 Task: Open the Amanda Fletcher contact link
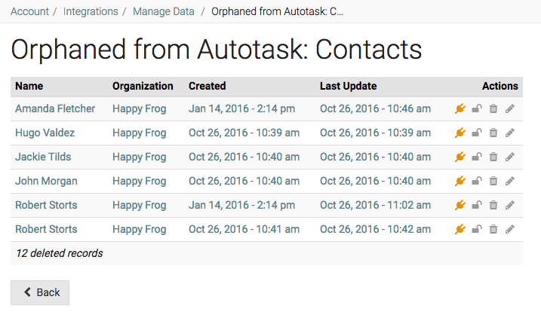click(x=55, y=109)
